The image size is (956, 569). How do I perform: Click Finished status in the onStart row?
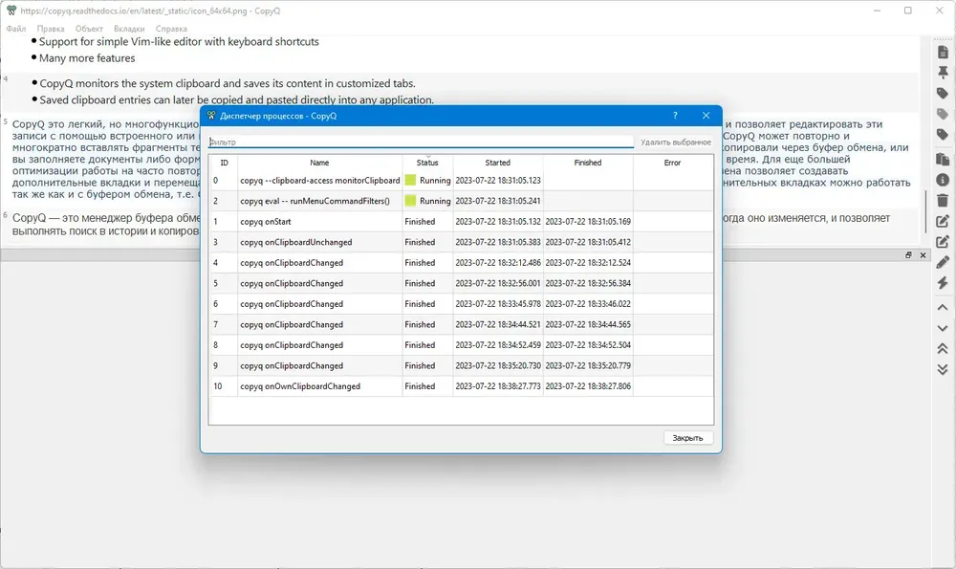[x=420, y=221]
